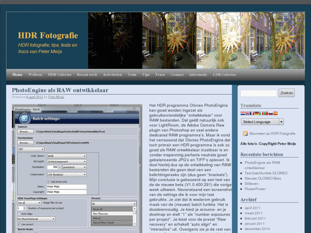The height and width of the screenshot is (233, 311).
Task: Open the No Ghost Removal dropdown
Action: [x=36, y=219]
